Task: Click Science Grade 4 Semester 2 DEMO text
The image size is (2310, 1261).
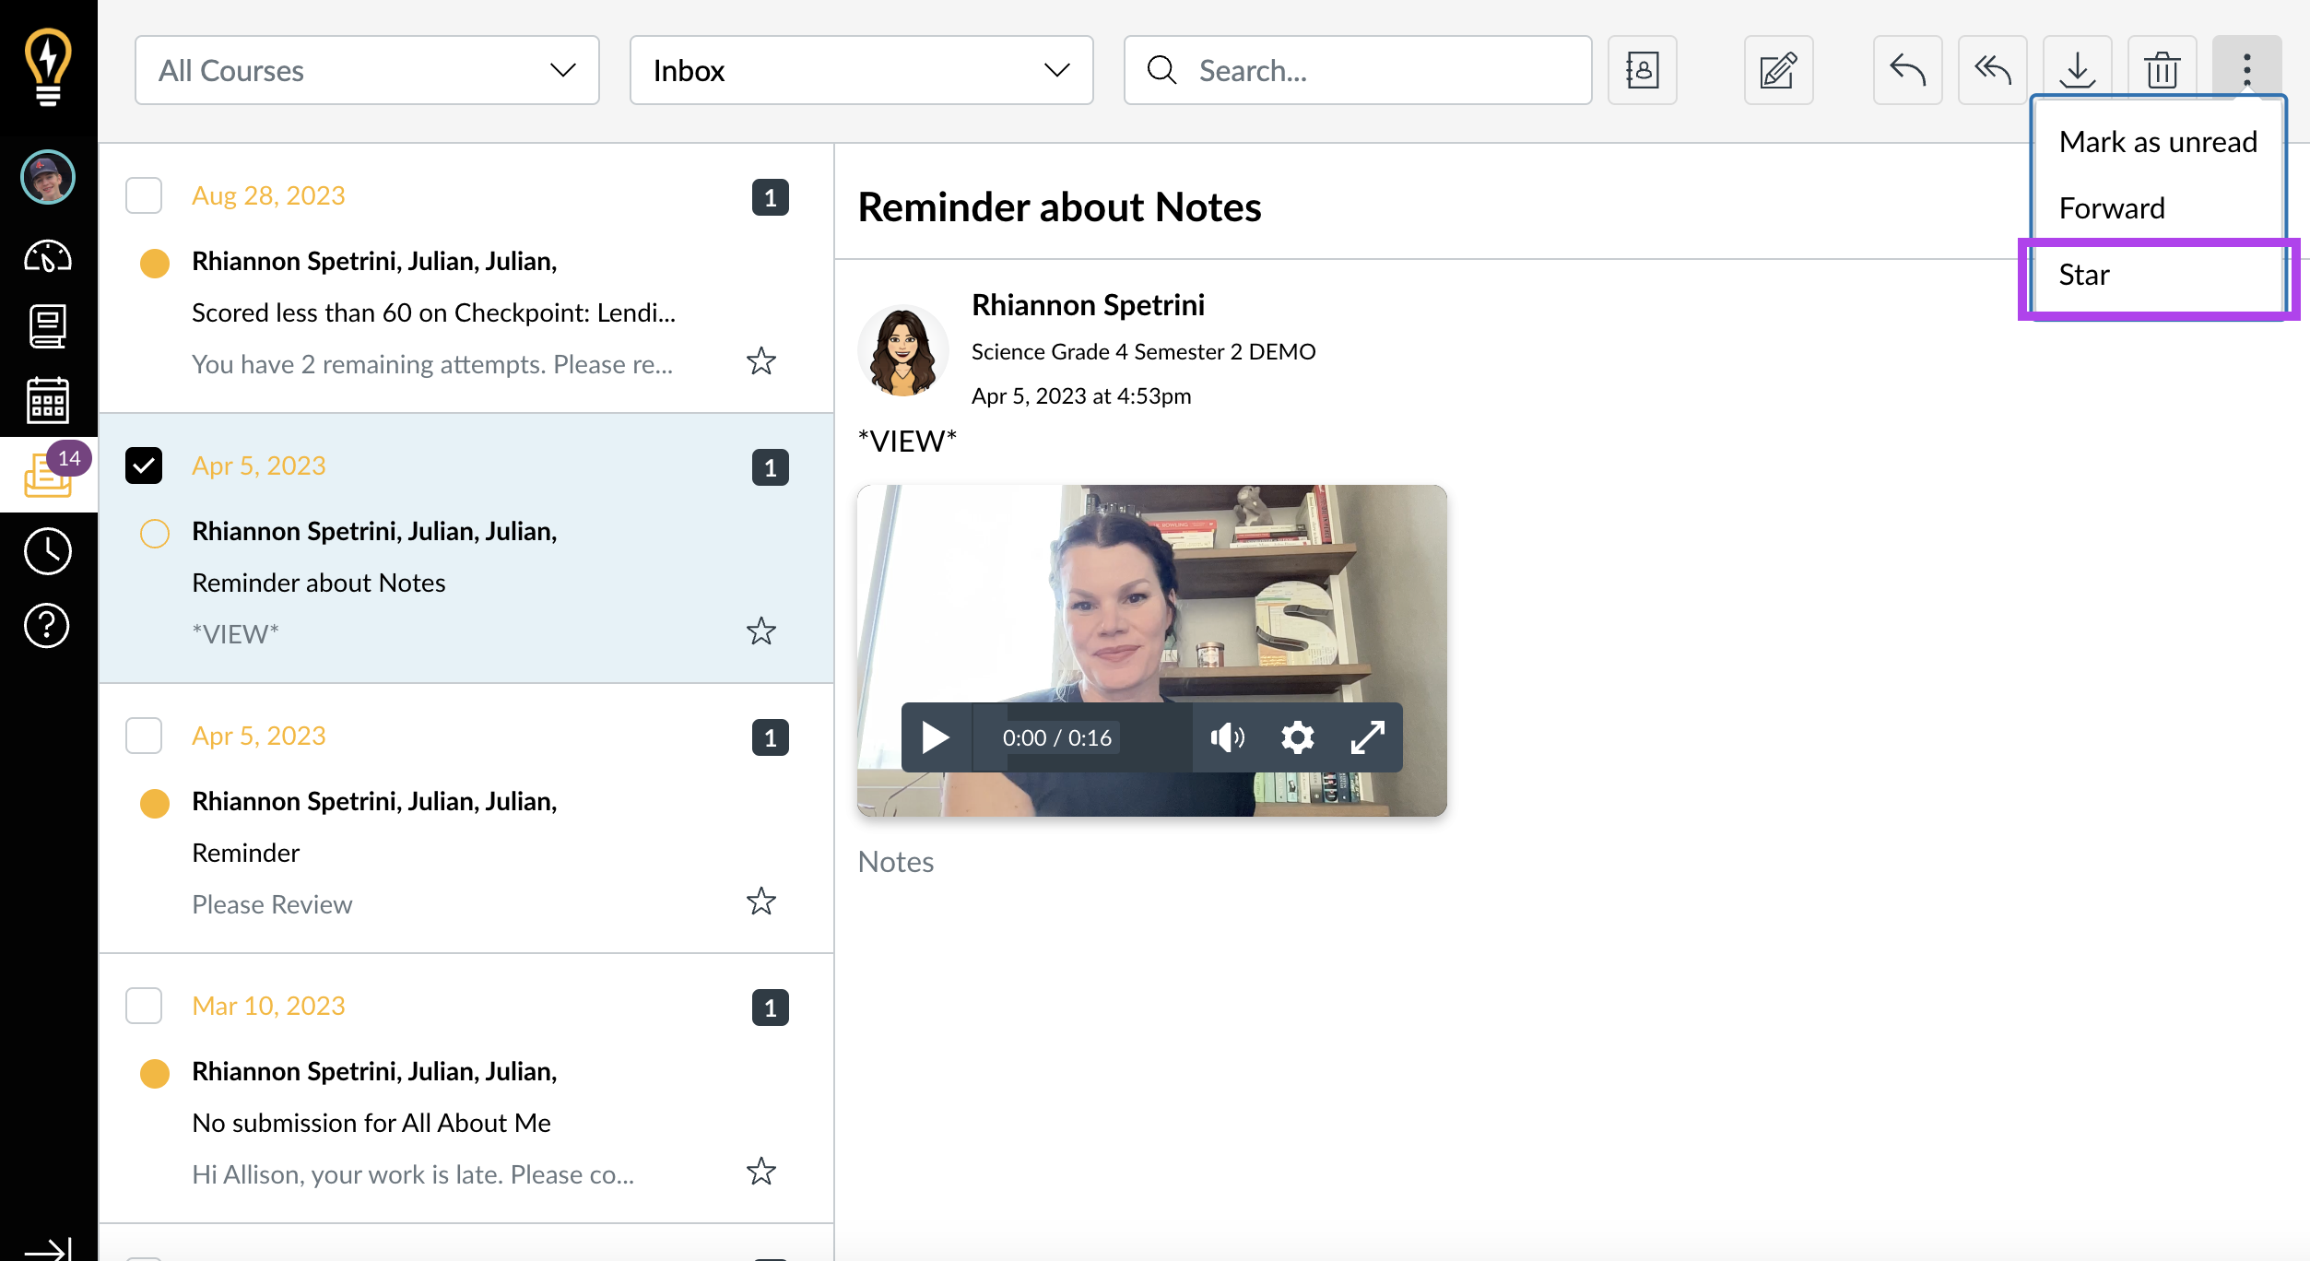Action: (x=1143, y=351)
